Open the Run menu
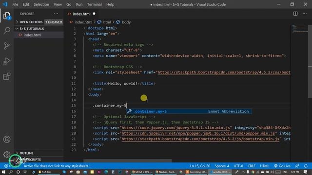The image size is (312, 175). [x=79, y=4]
